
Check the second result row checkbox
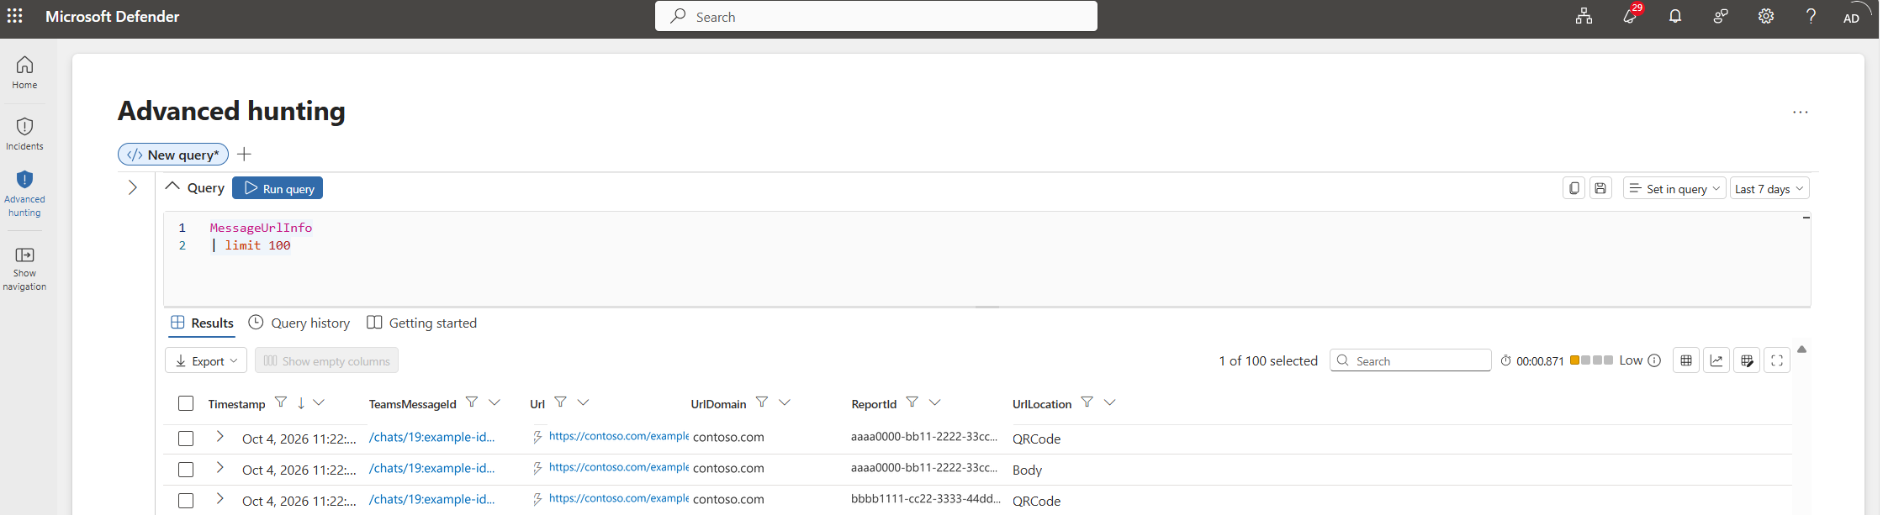pos(186,470)
